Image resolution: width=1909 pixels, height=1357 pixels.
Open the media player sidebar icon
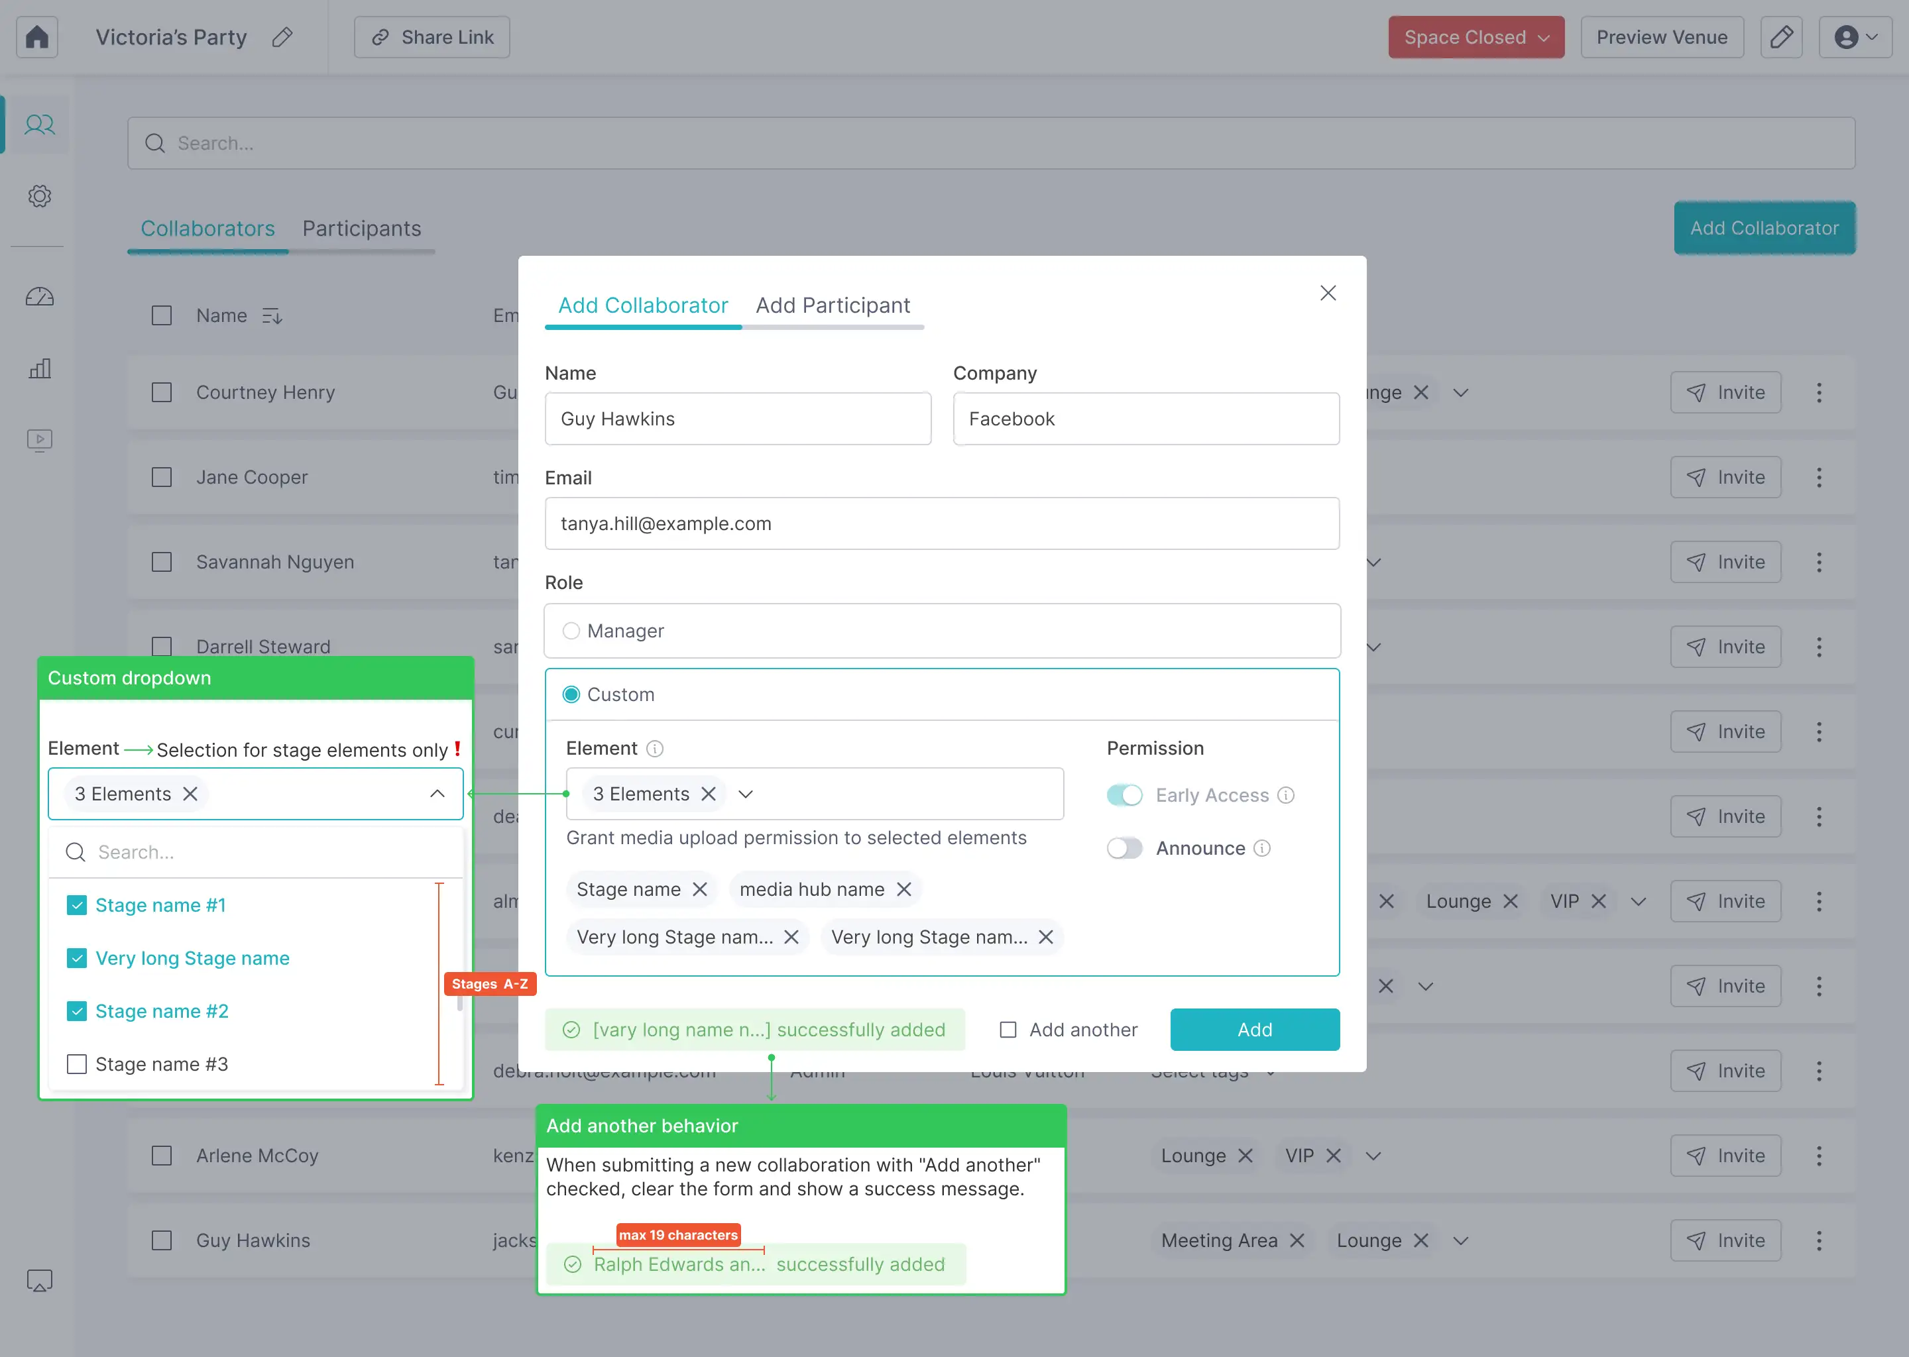39,439
